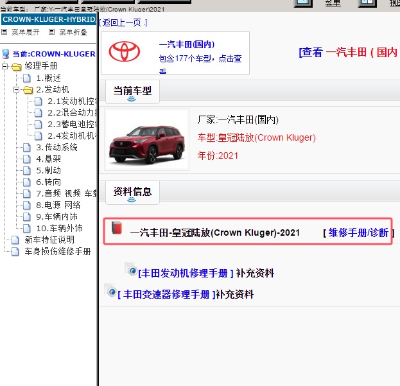The height and width of the screenshot is (386, 400).
Task: Click the gear icon before 丰田发动机修理手册
Action: 131,269
